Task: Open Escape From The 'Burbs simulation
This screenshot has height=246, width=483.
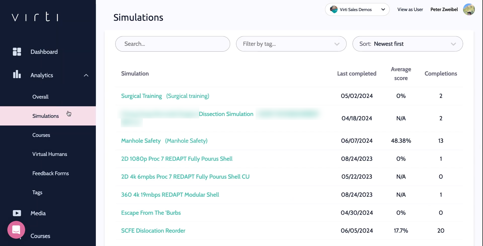Action: 151,213
